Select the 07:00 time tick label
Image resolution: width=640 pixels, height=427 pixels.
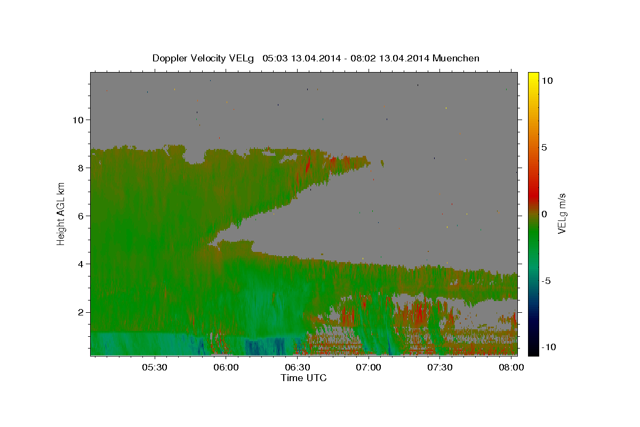pos(369,368)
